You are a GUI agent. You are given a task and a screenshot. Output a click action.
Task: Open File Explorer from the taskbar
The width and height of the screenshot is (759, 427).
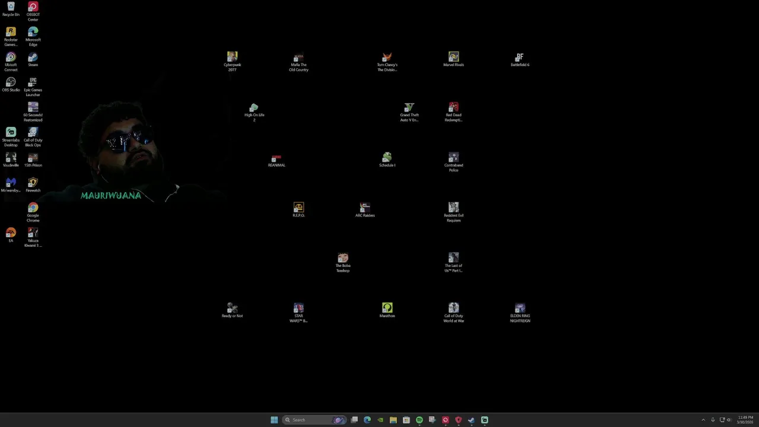pyautogui.click(x=393, y=420)
